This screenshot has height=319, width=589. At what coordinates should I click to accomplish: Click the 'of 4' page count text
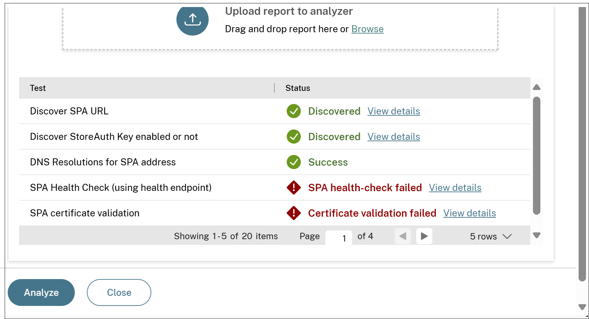[x=365, y=236]
